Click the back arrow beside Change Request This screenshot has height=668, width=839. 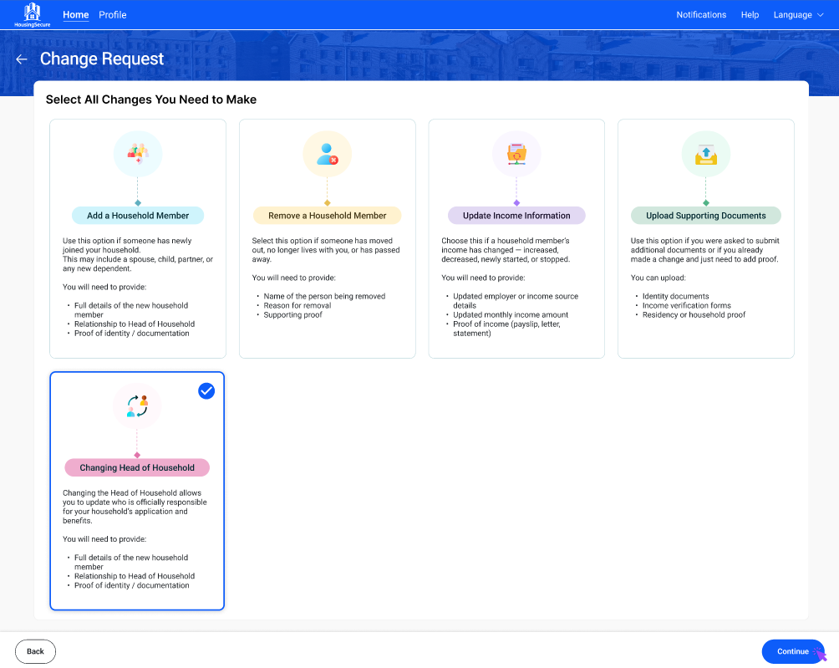(22, 59)
